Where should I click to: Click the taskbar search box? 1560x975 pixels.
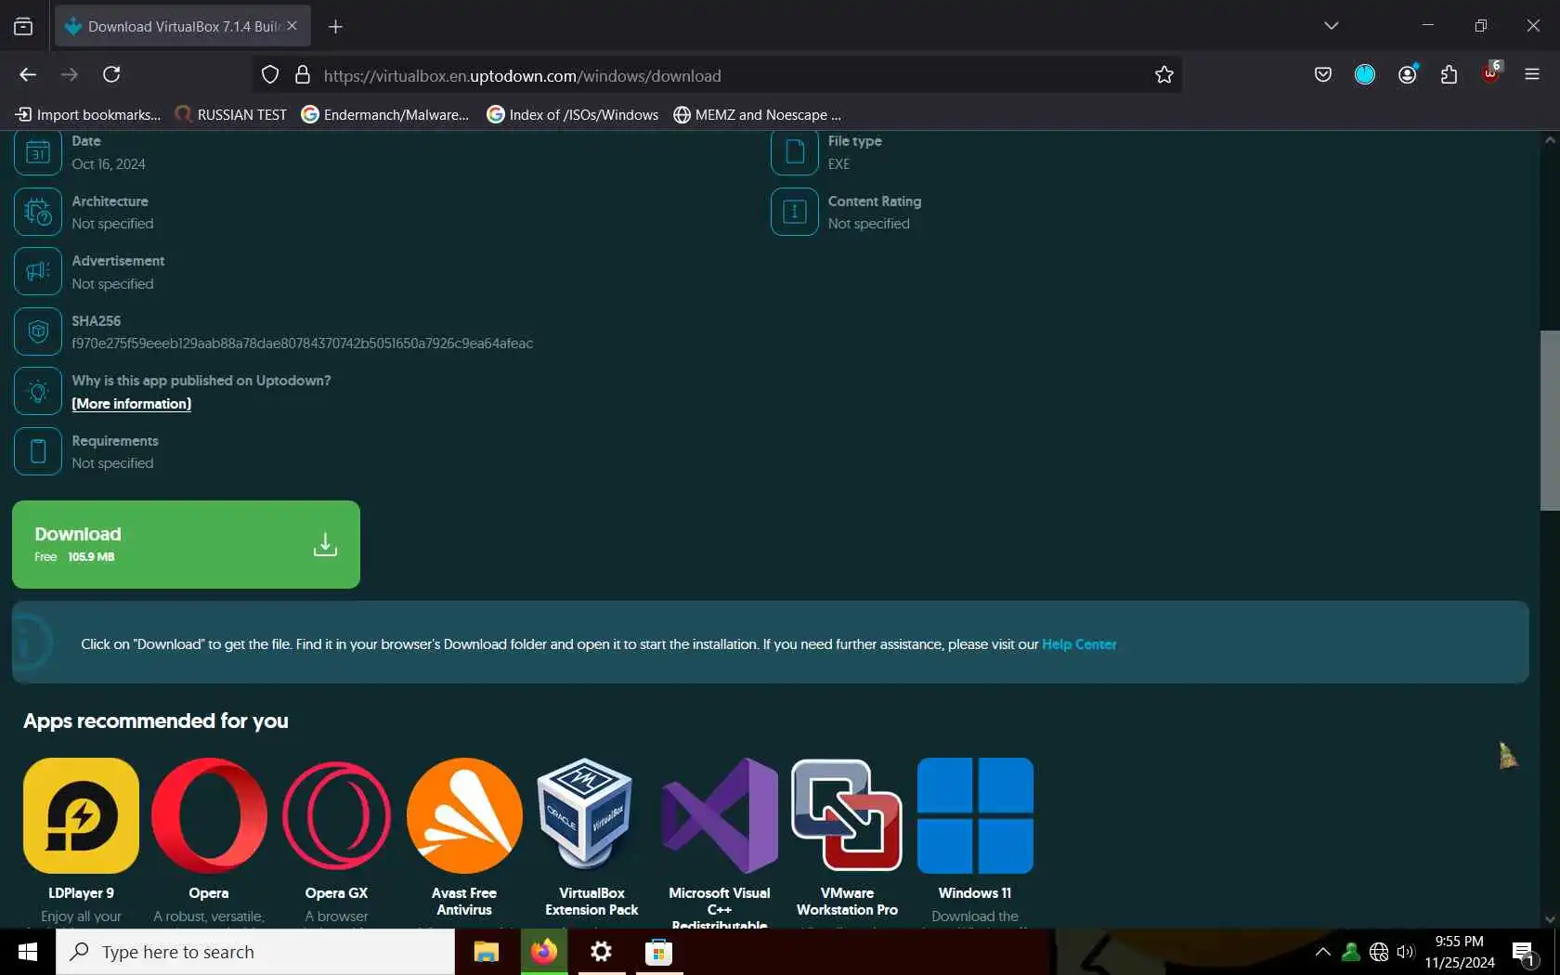[x=255, y=952]
